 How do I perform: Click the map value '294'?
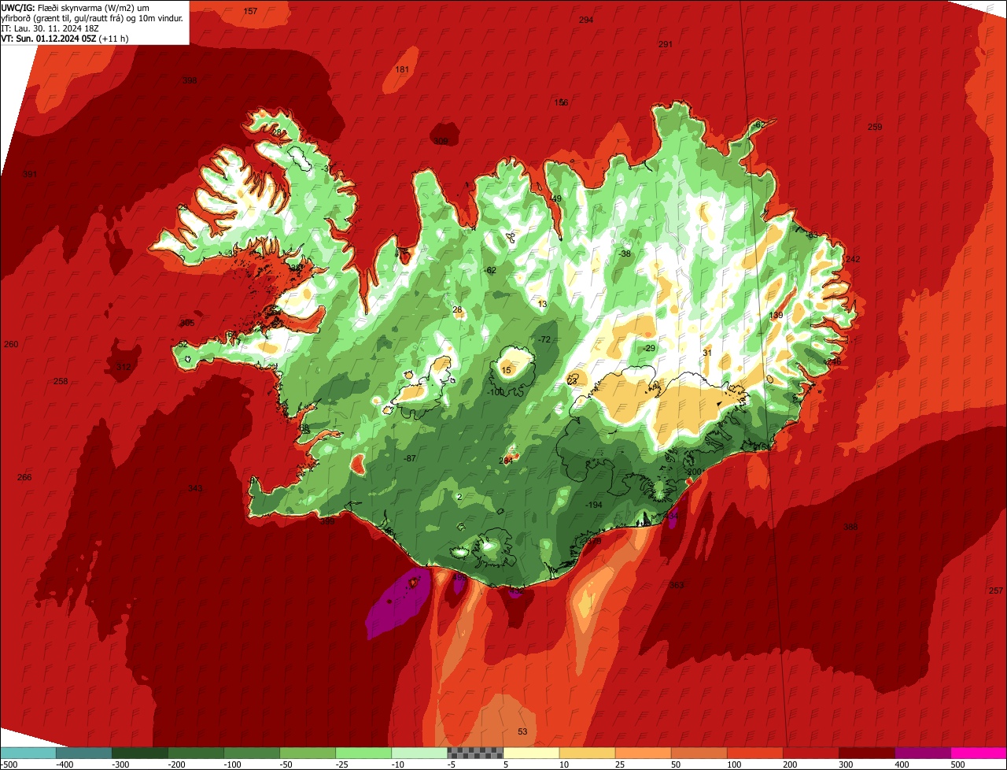coord(586,20)
